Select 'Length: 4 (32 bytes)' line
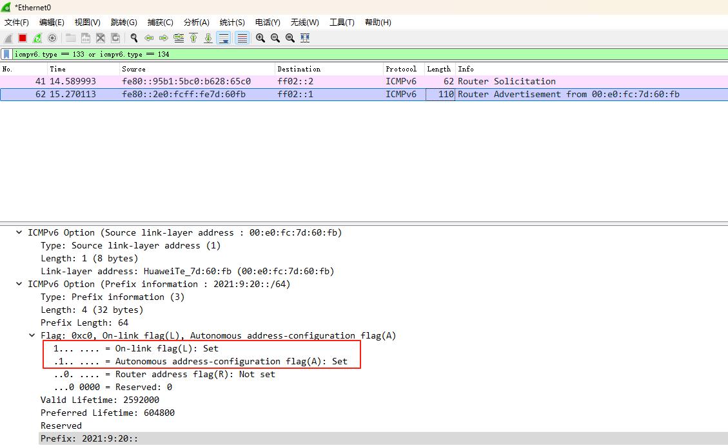This screenshot has width=728, height=448. [x=92, y=310]
